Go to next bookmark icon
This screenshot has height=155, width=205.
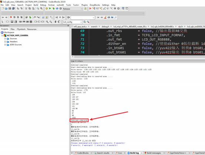click(x=18, y=17)
